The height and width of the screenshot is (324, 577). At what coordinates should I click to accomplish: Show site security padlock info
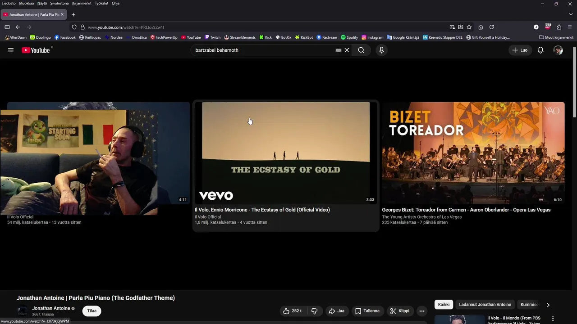tap(82, 27)
